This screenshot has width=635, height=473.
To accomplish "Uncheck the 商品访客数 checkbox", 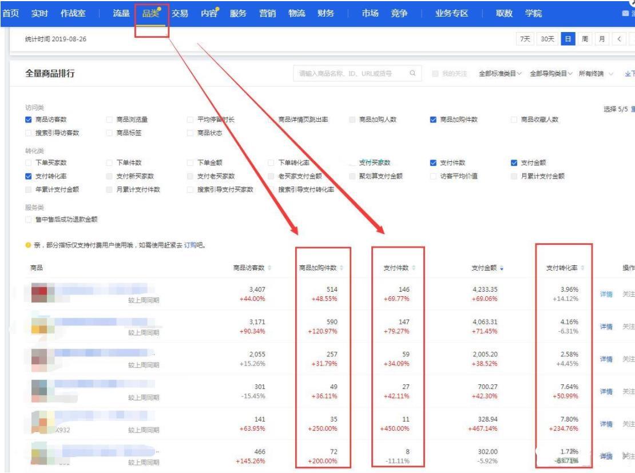I will [x=29, y=120].
